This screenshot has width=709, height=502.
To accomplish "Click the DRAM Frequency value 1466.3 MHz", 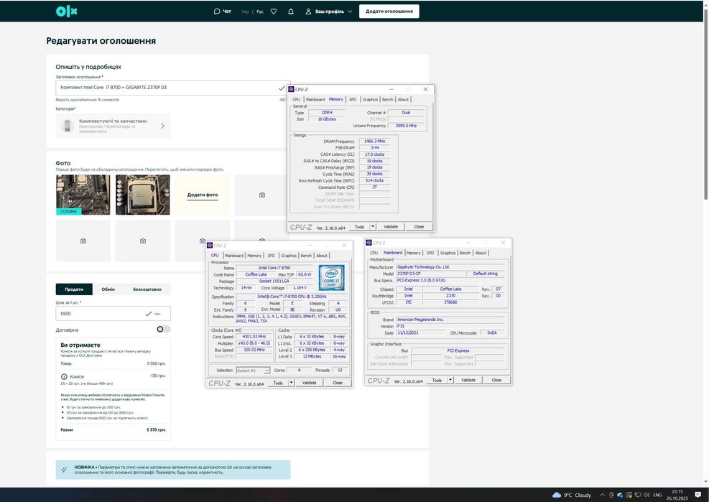I will tap(374, 141).
